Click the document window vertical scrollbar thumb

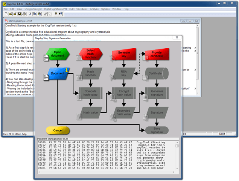198,53
